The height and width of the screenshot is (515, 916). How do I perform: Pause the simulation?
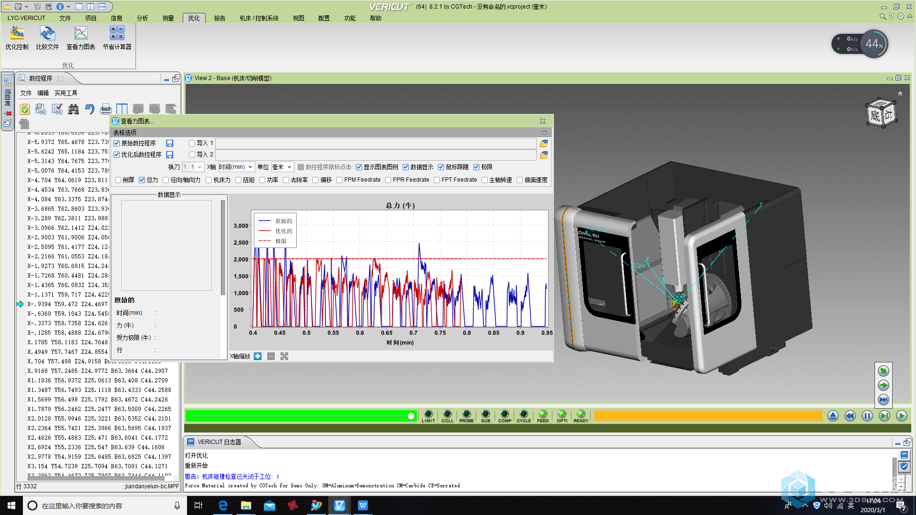coord(867,416)
